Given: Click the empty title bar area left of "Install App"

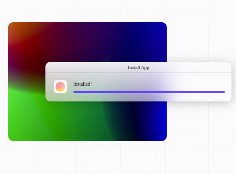Looking at the screenshot, I should (x=87, y=67).
